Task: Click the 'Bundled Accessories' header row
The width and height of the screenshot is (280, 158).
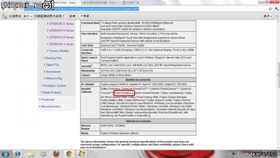Action: [138, 80]
